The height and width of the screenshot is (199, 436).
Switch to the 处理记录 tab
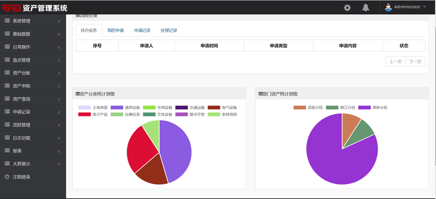pyautogui.click(x=169, y=30)
